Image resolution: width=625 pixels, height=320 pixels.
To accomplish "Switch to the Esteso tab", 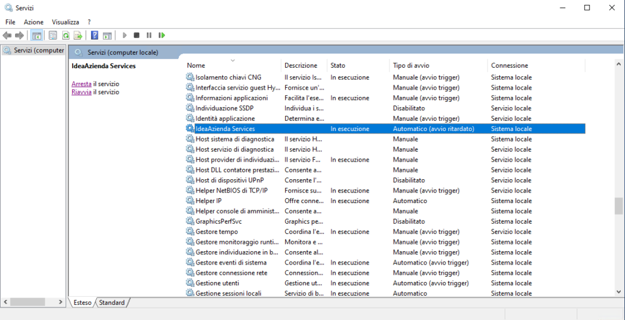I will point(82,302).
